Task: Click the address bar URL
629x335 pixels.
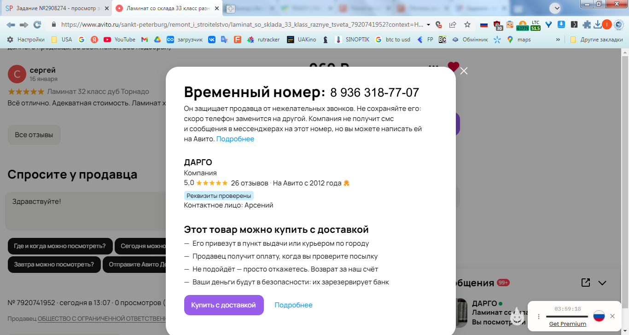Action: 242,24
